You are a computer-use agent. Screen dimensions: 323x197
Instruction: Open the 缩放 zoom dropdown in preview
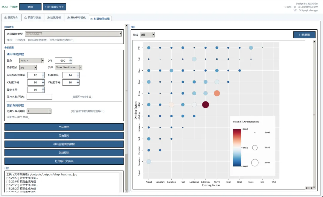point(153,35)
